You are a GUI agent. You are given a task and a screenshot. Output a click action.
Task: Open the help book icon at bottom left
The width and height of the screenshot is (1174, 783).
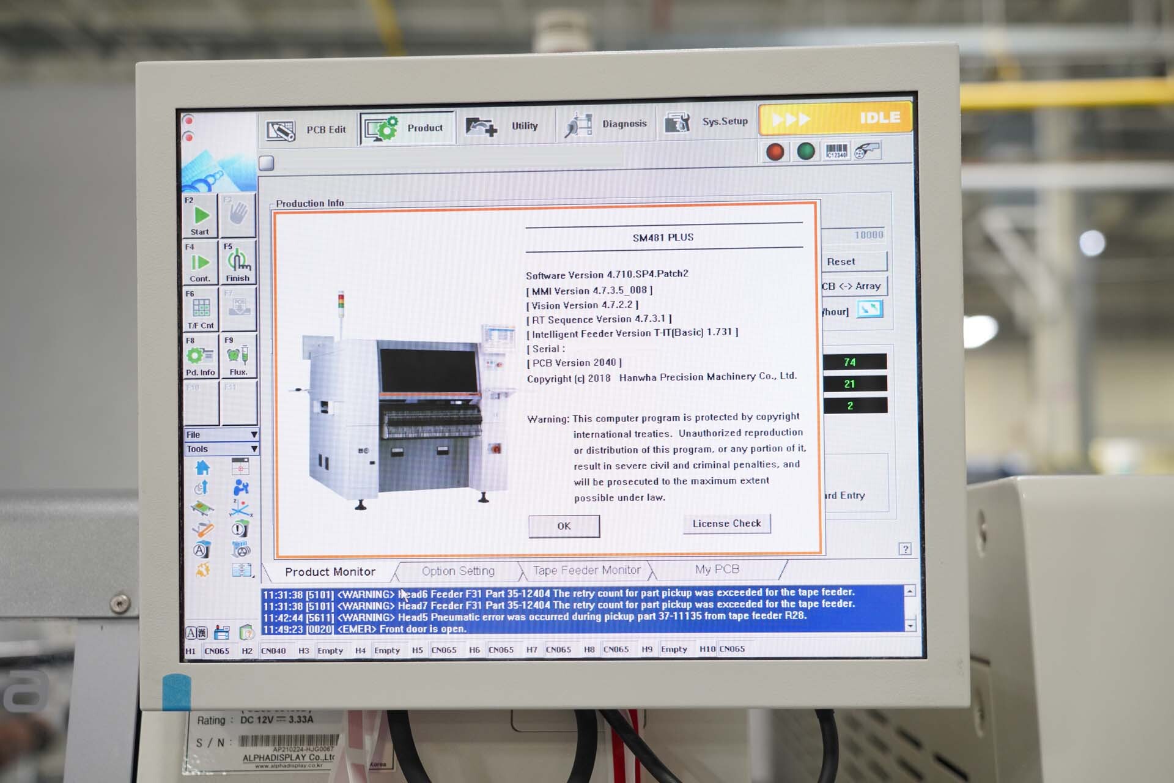click(x=246, y=632)
